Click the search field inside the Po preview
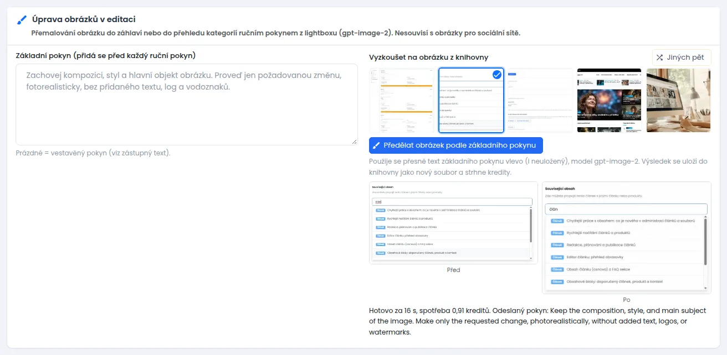This screenshot has height=355, width=727. [x=626, y=210]
